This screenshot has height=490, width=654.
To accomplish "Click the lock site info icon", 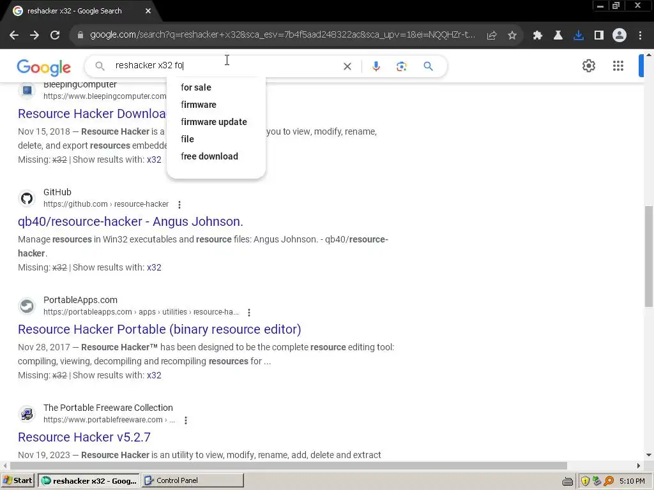I will tap(80, 35).
